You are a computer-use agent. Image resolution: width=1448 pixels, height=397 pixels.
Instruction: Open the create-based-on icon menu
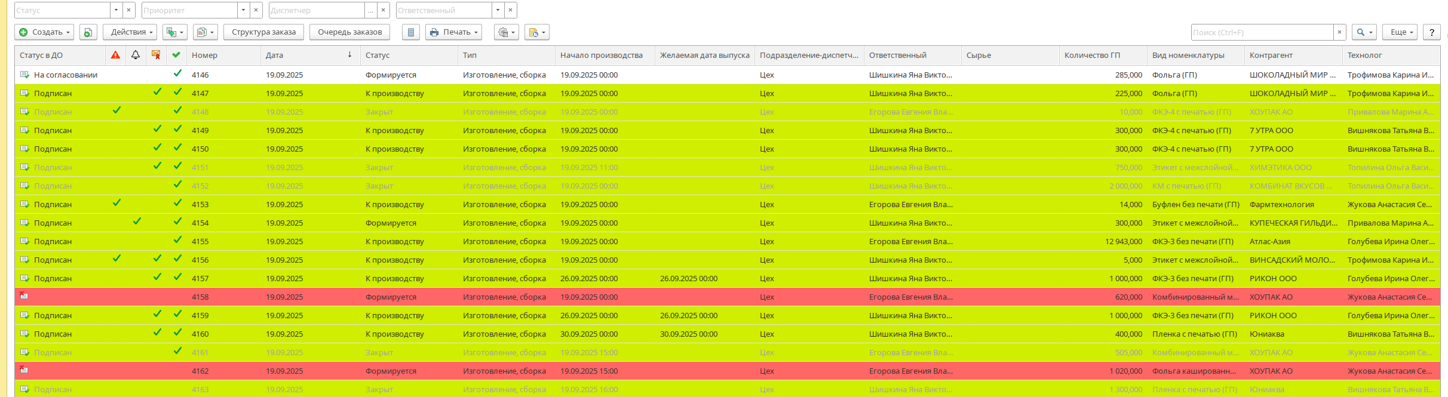pos(174,32)
